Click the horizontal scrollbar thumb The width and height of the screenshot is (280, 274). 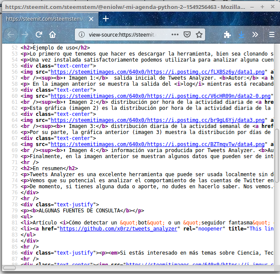tap(9, 268)
